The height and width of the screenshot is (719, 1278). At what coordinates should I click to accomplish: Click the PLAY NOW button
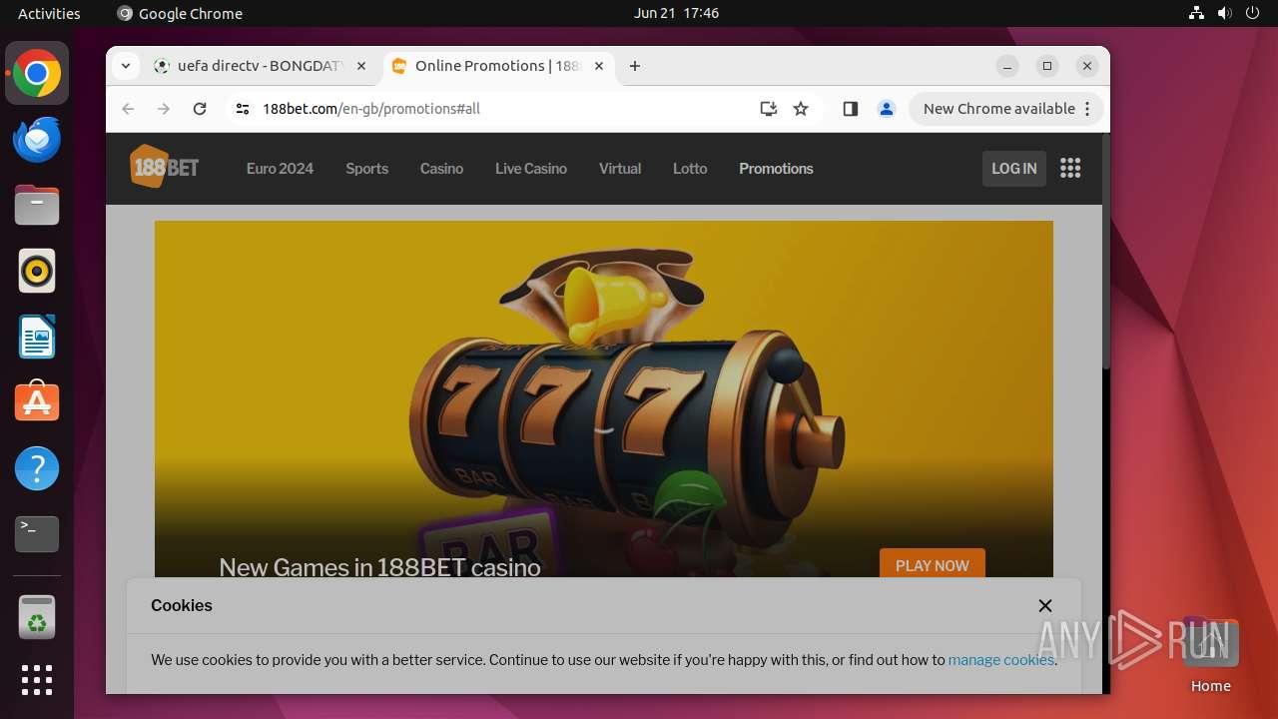933,564
